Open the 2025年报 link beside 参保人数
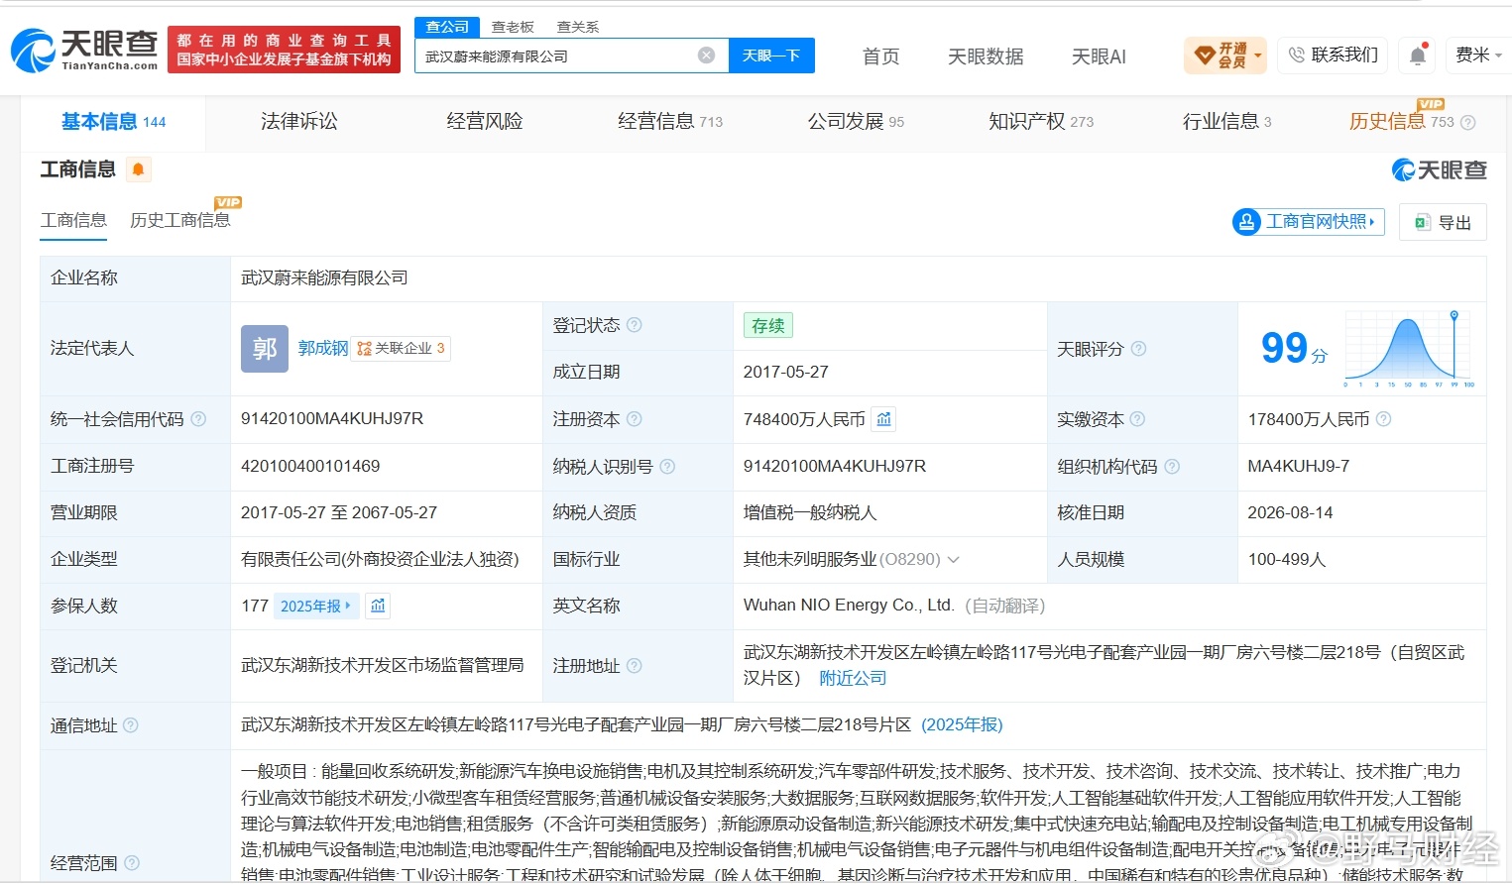This screenshot has width=1512, height=884. (x=316, y=606)
